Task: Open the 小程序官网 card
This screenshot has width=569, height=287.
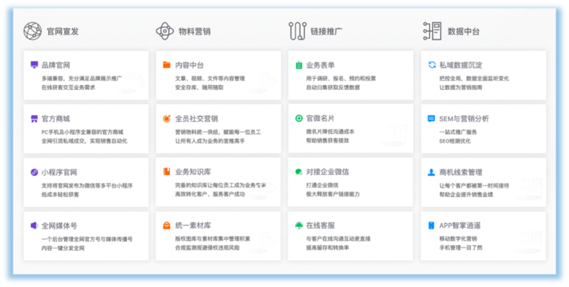Action: click(86, 182)
